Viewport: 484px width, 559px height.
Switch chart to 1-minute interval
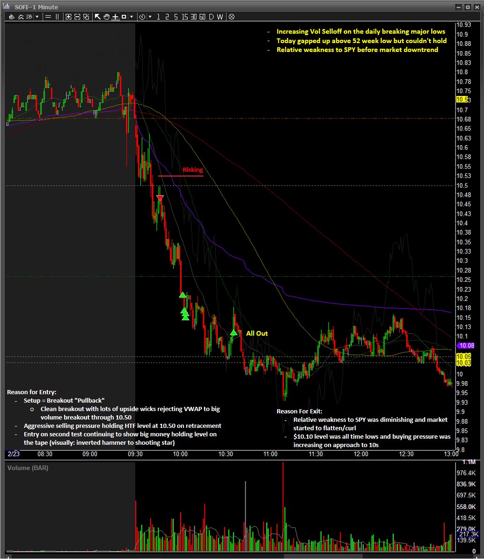(158, 17)
